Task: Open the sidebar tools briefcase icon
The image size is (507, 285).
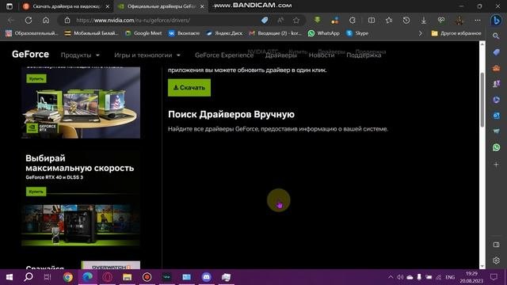Action: (x=496, y=68)
